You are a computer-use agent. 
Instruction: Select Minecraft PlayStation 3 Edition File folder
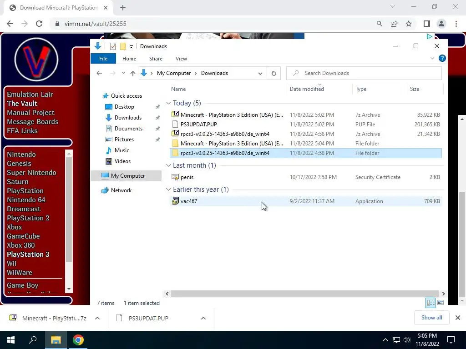[x=305, y=143]
